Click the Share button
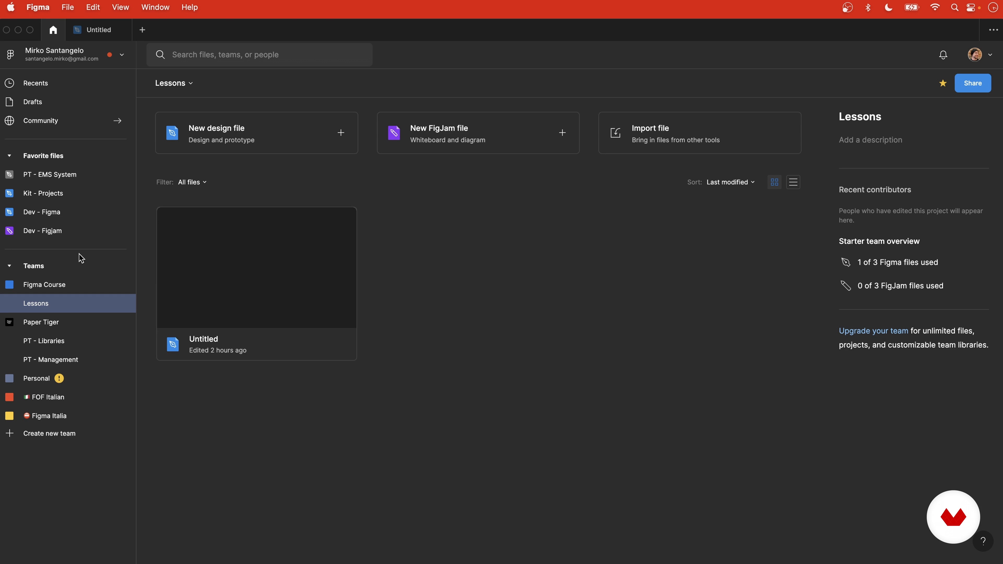The image size is (1003, 564). [973, 83]
